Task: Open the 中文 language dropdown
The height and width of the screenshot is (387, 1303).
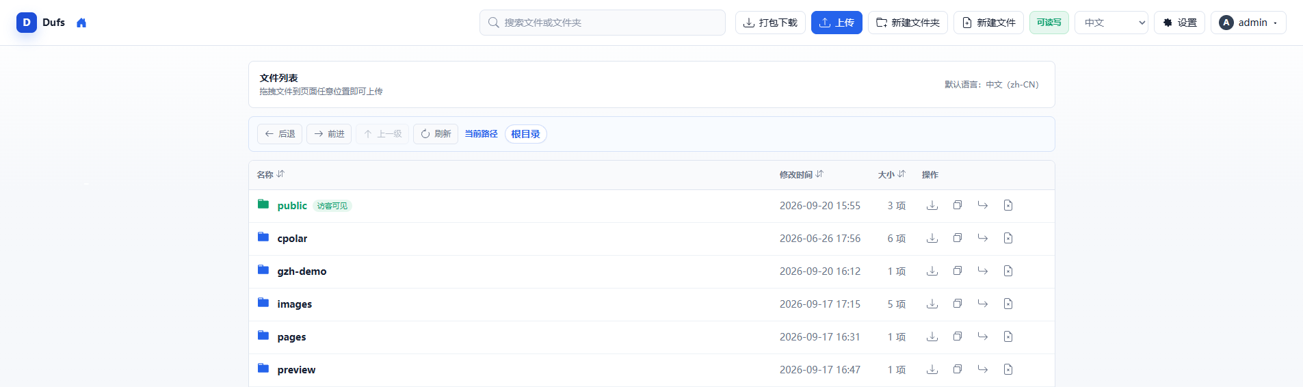Action: click(x=1111, y=23)
